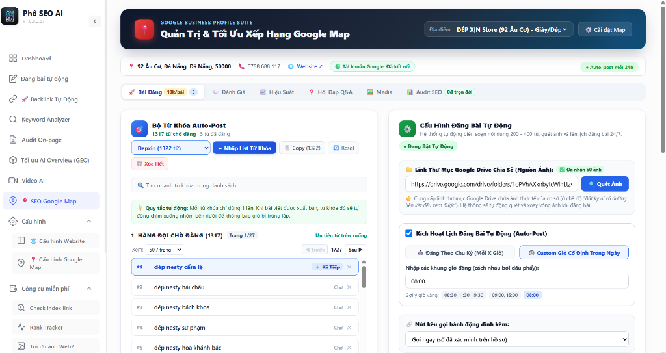Click the Google Drive folder link field

pyautogui.click(x=492, y=184)
